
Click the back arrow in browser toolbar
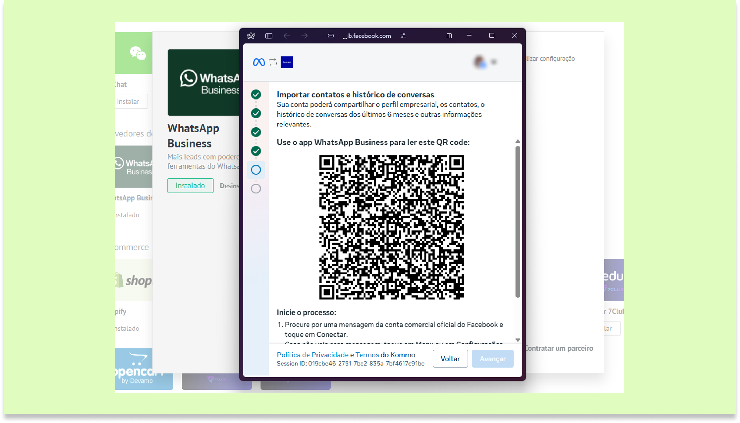[x=286, y=36]
